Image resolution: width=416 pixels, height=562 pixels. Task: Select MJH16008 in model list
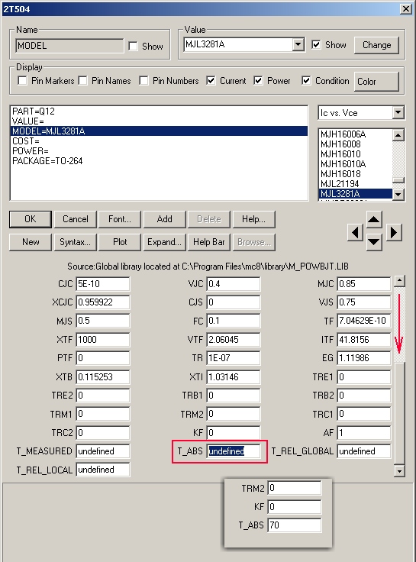356,144
